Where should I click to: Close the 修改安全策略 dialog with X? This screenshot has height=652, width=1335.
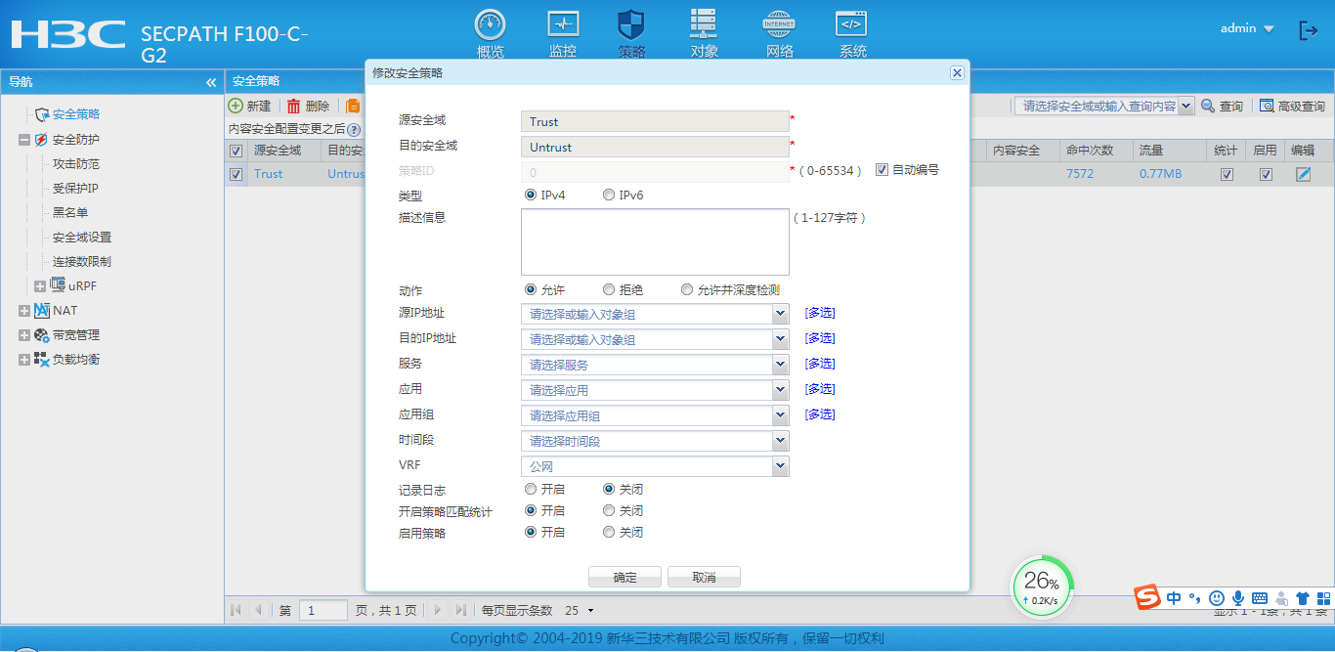tap(957, 73)
